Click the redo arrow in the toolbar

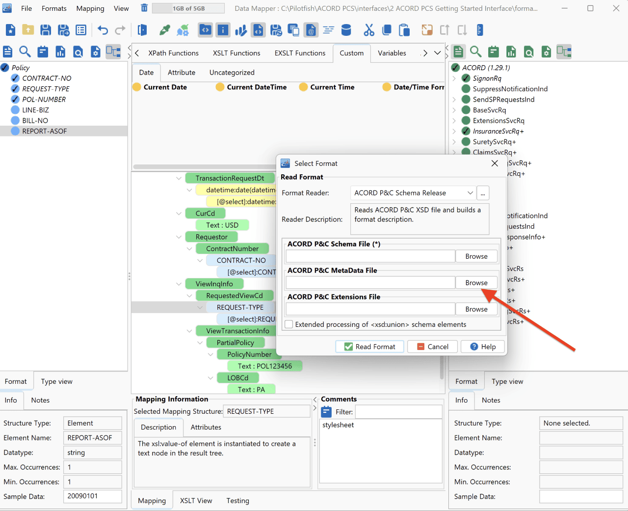point(120,30)
